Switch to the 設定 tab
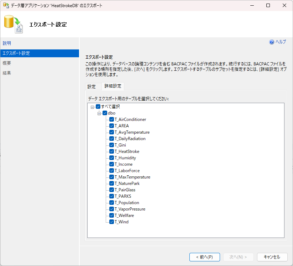This screenshot has width=293, height=266. click(91, 86)
